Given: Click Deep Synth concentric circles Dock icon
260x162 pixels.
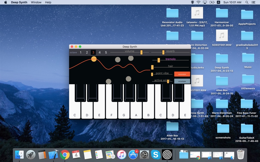Looking at the screenshot, I should [167, 155].
